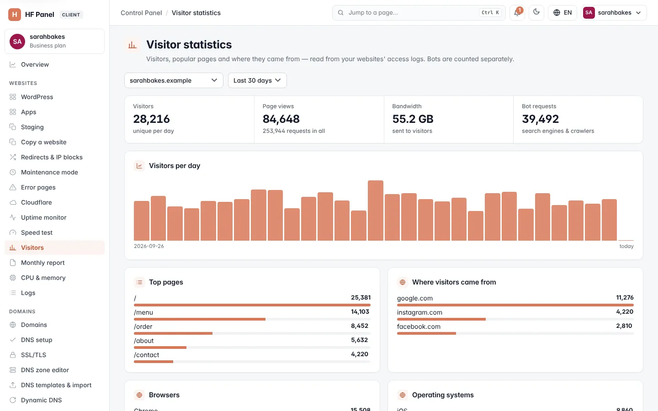Select Visitors in the sidebar
The height and width of the screenshot is (411, 658).
click(x=54, y=248)
